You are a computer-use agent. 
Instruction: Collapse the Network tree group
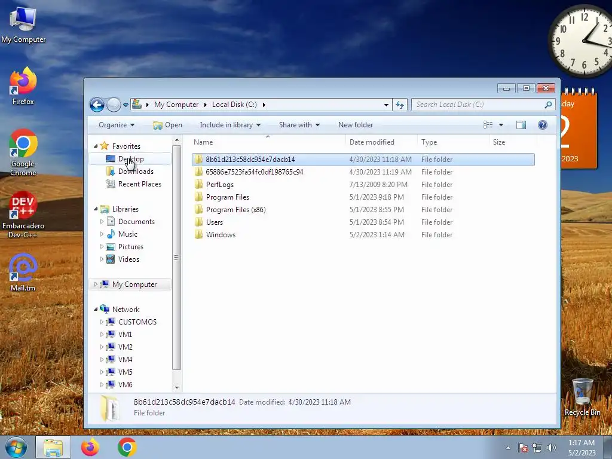tap(96, 309)
